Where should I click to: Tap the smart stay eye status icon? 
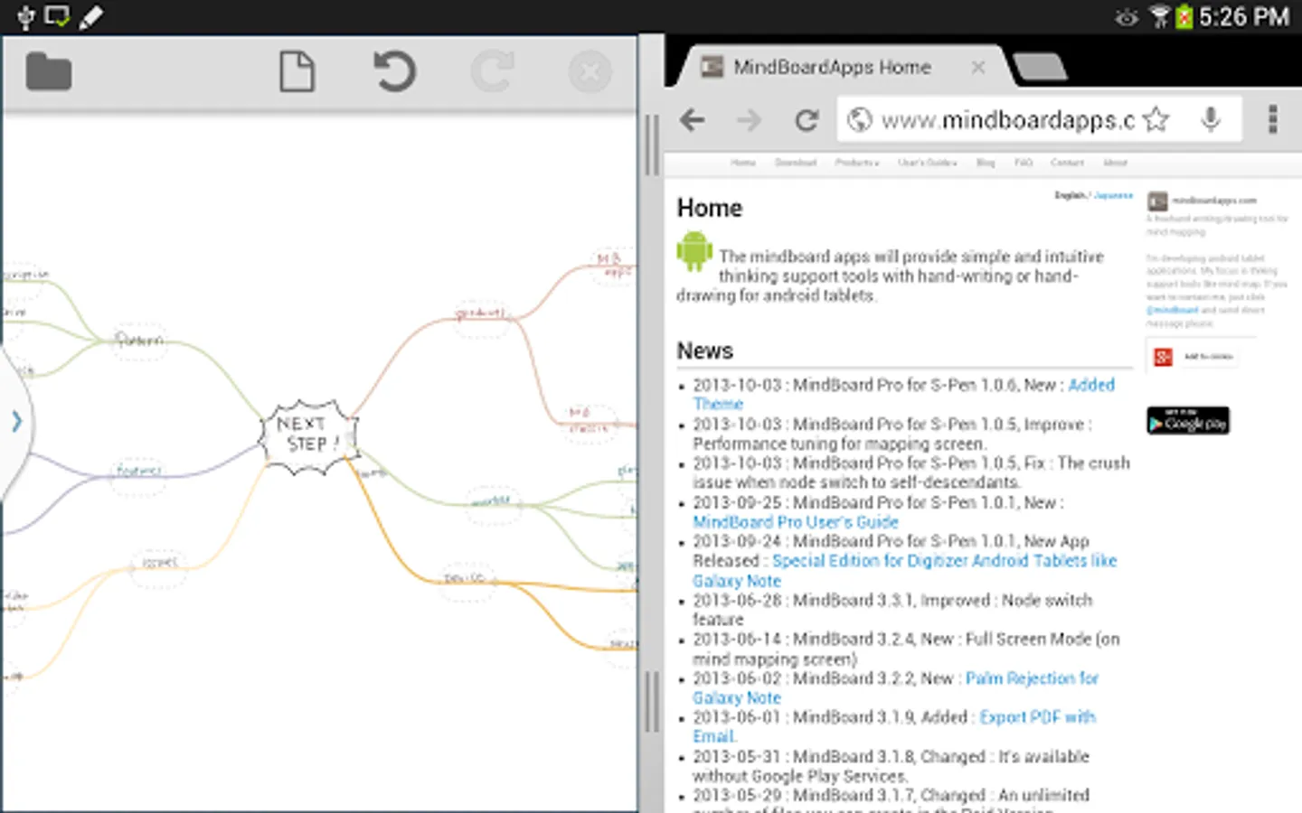[x=1127, y=17]
